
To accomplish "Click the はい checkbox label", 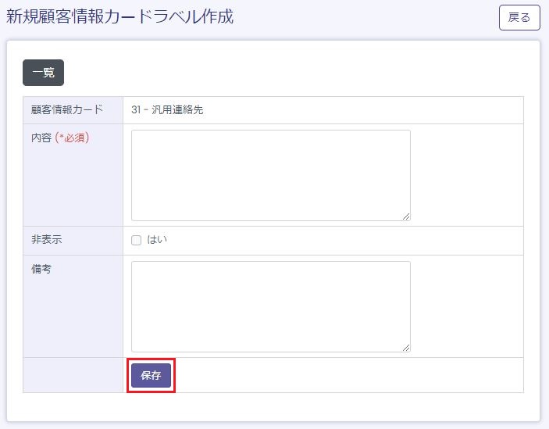I will click(157, 240).
